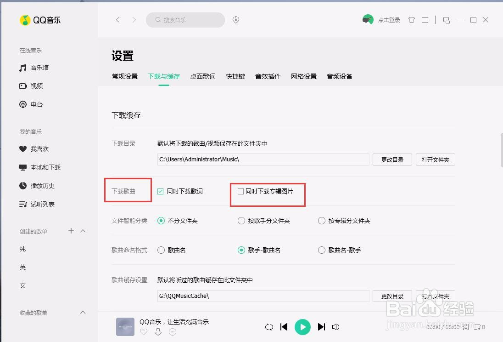Switch to the 音效插件 settings tab
The image size is (503, 342).
(268, 76)
